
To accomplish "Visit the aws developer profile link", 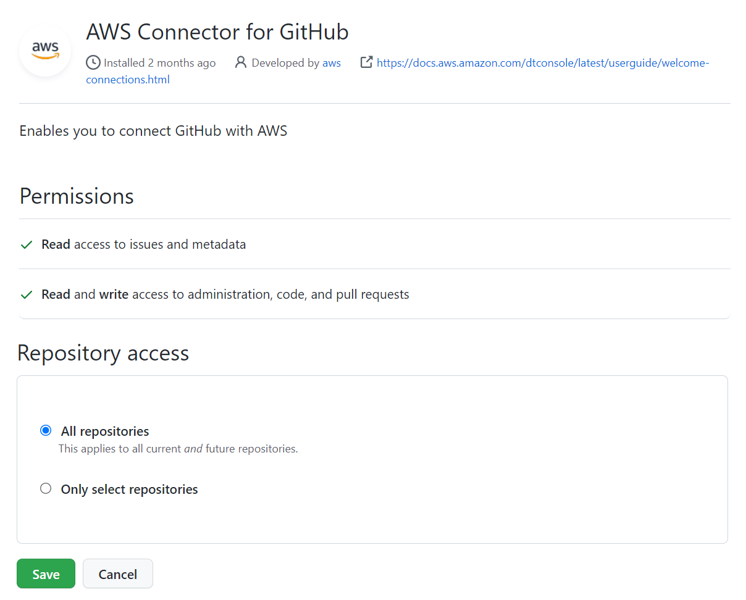I will pos(332,62).
